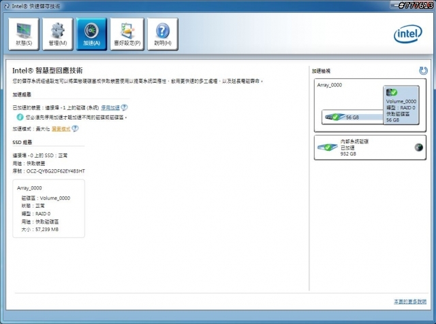Screen dimensions: 436x324
Task: Click the SSD 組態 section heading
Action: (22, 142)
